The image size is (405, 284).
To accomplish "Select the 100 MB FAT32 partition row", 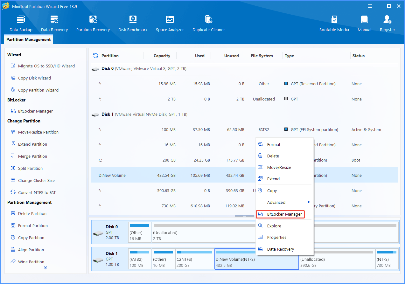I will pos(244,129).
